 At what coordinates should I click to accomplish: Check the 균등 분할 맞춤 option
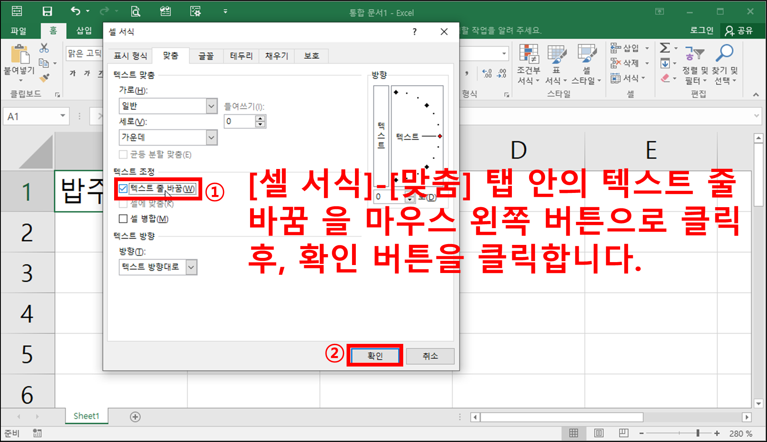(123, 154)
